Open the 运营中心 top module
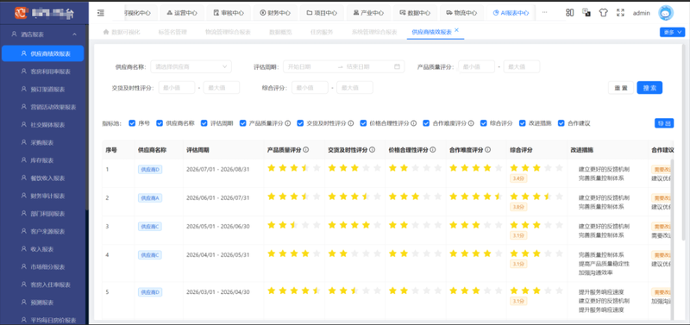This screenshot has width=690, height=325. tap(181, 13)
